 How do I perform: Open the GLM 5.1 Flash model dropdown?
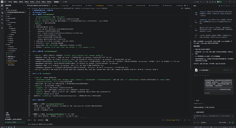[x=223, y=123]
